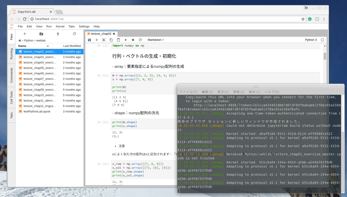Open the View menu
The height and width of the screenshot is (197, 347).
tap(39, 26)
